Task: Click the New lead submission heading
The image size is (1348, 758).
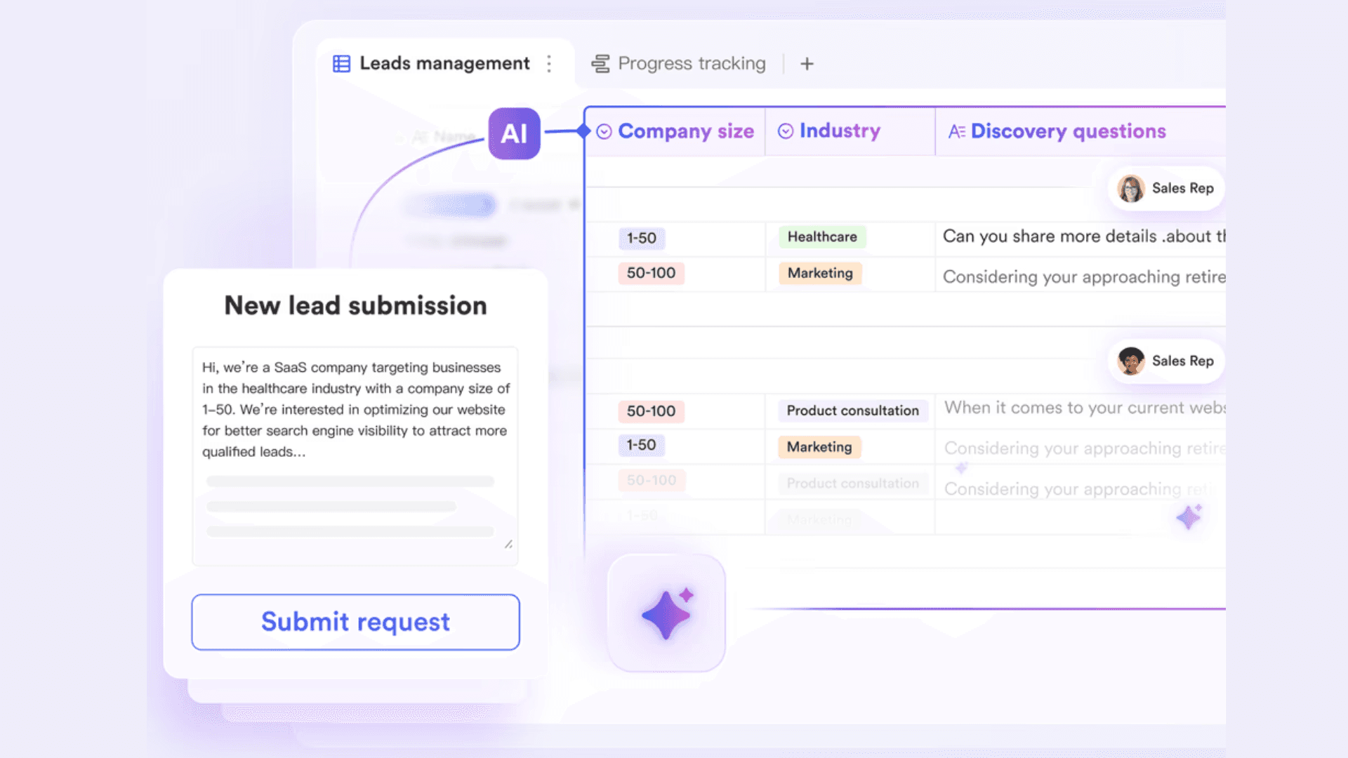Action: coord(355,306)
